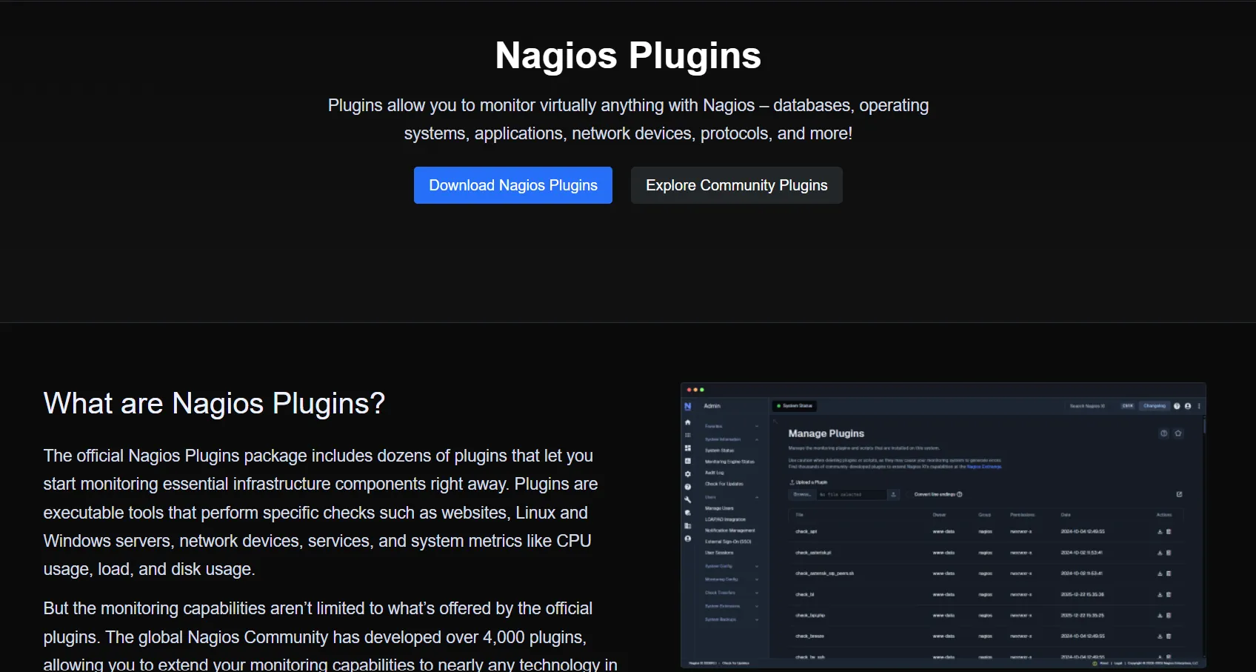Select Manage Users in the sidebar
Viewport: 1256px width, 672px height.
click(x=719, y=508)
